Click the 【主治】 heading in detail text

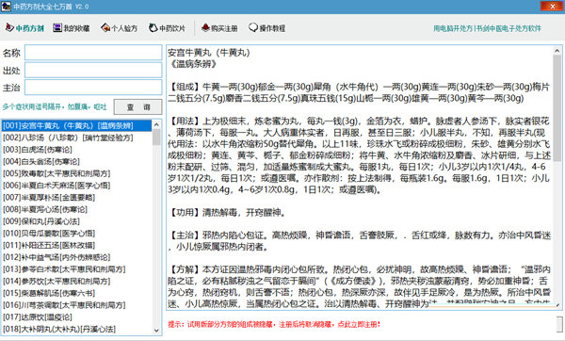pyautogui.click(x=186, y=235)
